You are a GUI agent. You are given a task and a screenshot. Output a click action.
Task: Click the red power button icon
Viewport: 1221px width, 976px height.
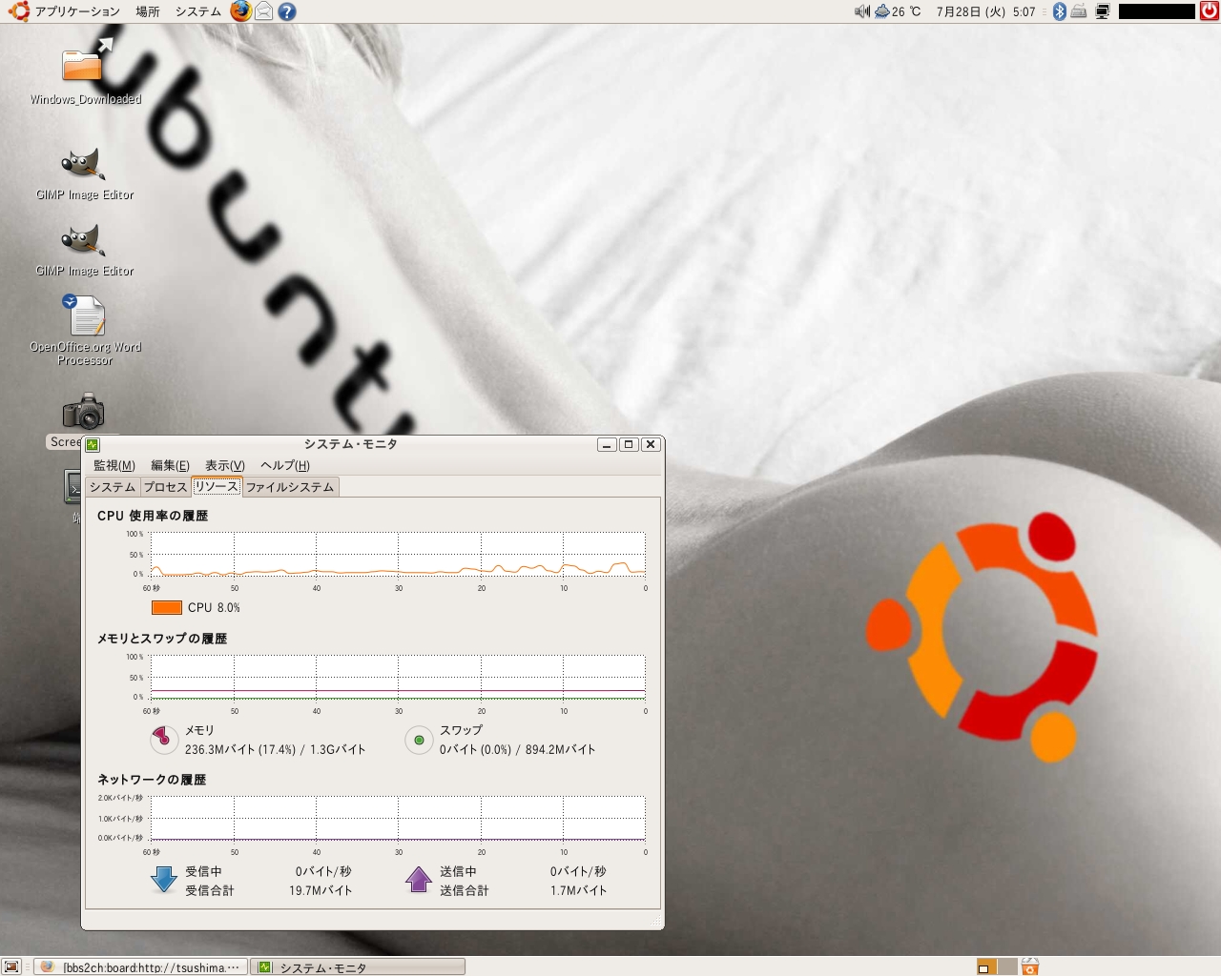coord(1210,11)
